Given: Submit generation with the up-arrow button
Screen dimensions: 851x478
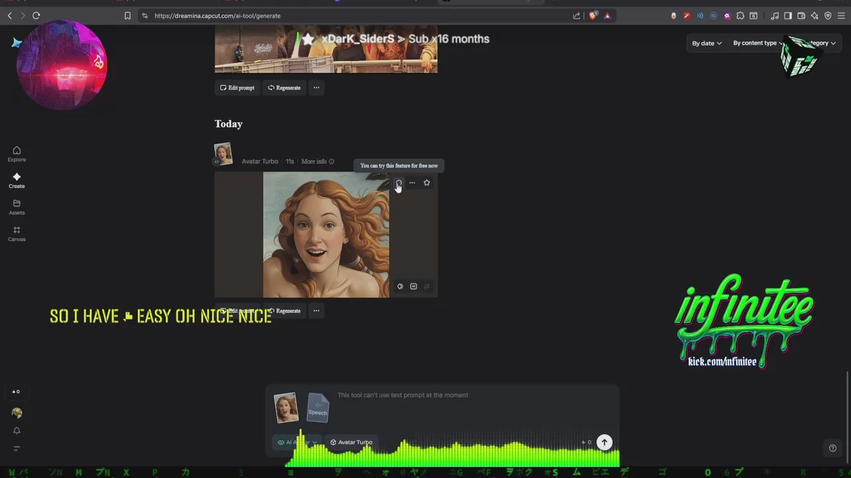Looking at the screenshot, I should coord(604,442).
